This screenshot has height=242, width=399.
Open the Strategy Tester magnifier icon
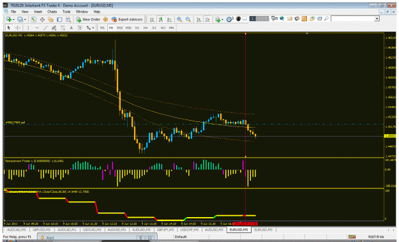click(68, 19)
